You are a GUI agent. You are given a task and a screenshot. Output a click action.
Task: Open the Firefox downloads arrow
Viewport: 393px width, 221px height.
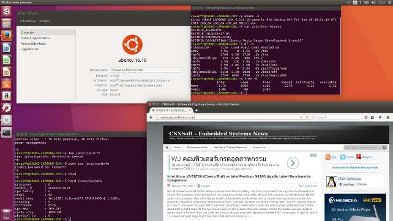tap(380, 118)
